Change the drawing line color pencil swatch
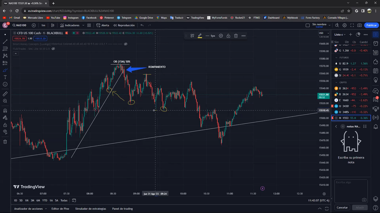 pos(200,36)
